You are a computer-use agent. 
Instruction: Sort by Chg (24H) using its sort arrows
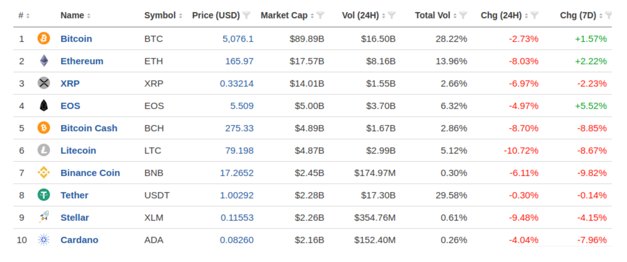coord(526,16)
